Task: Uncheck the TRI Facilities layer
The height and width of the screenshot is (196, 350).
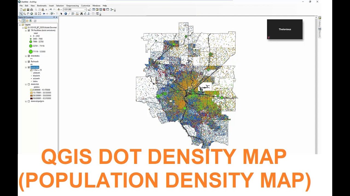Action: (x=29, y=30)
